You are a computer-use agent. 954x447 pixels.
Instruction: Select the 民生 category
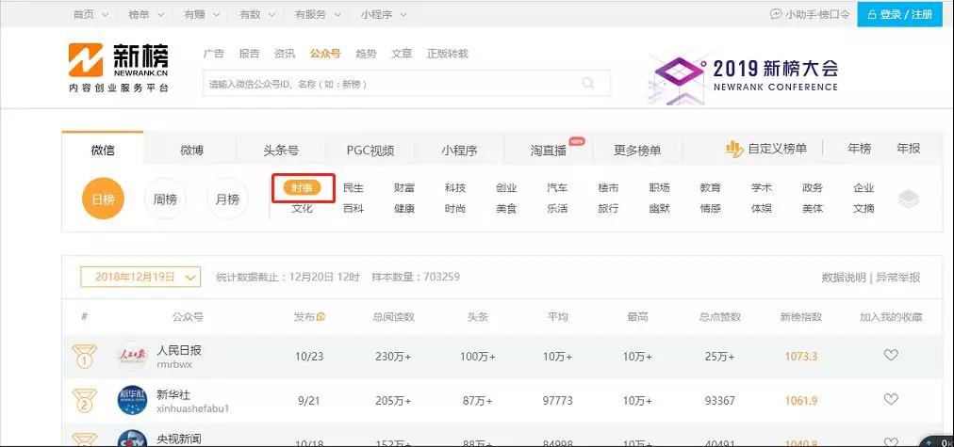pyautogui.click(x=354, y=188)
